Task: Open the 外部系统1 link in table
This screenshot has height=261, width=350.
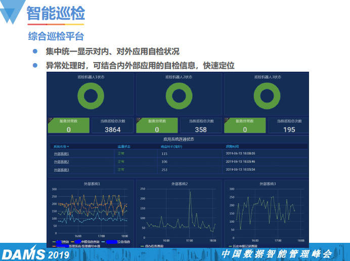Action: 61,153
